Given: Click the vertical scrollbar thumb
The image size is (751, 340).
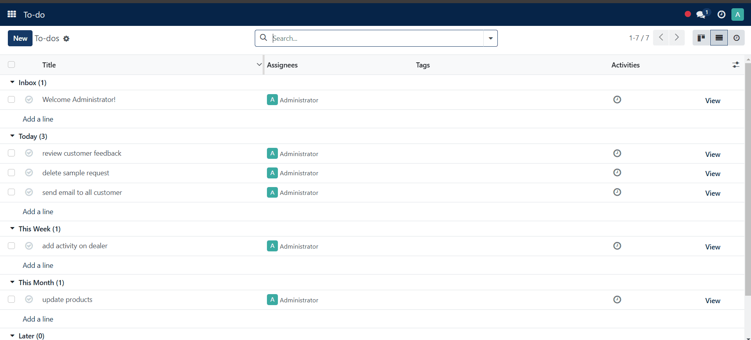Looking at the screenshot, I should pos(748,180).
